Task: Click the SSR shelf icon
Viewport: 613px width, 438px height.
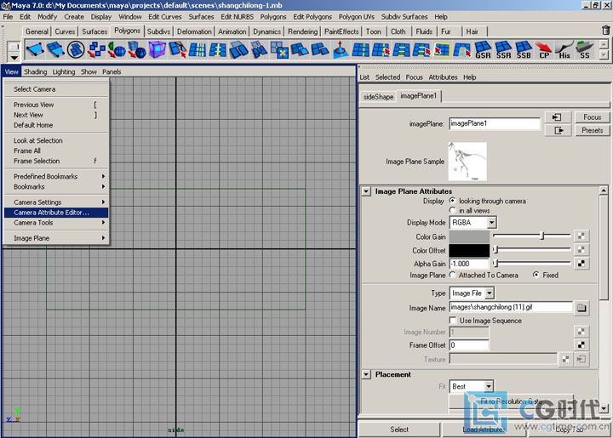Action: (x=503, y=50)
